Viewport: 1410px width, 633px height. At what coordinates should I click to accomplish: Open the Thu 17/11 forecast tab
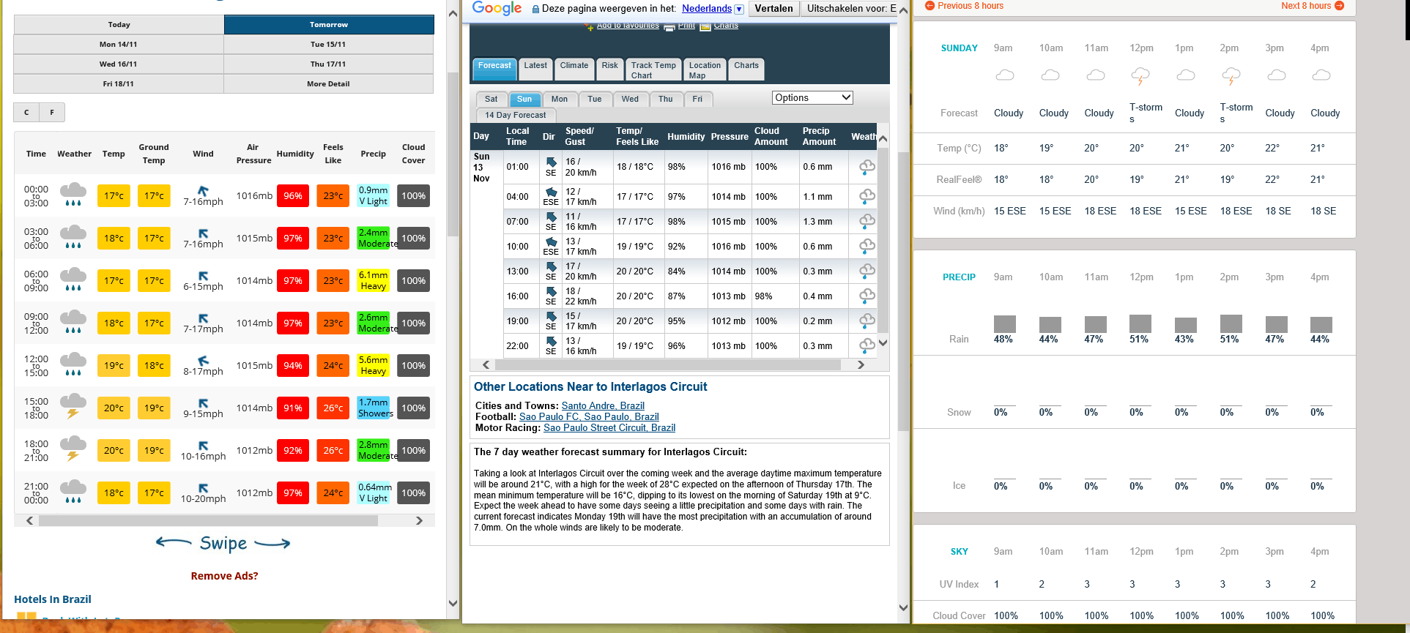pos(328,64)
